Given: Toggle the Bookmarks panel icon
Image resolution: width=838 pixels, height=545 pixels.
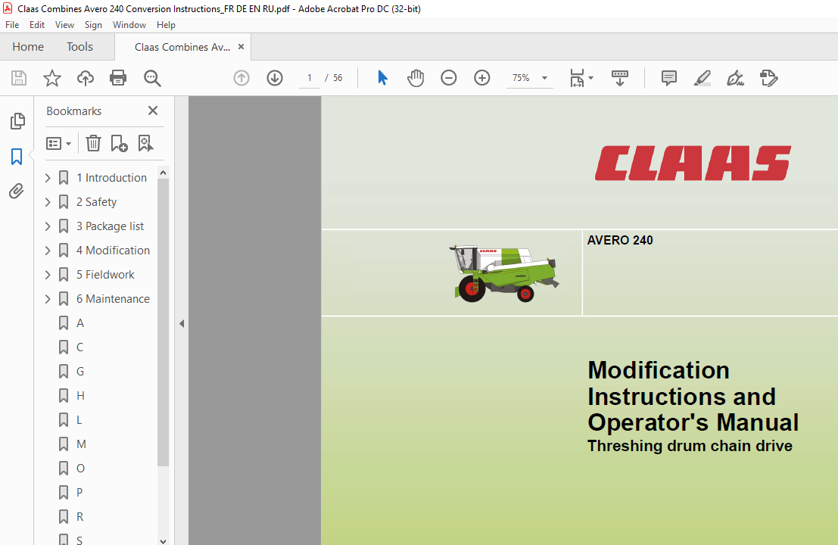Looking at the screenshot, I should click(17, 157).
